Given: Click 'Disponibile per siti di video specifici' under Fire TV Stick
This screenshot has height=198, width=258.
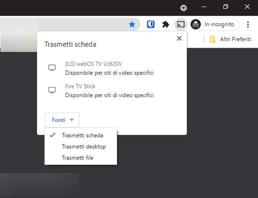Looking at the screenshot, I should click(x=109, y=95).
